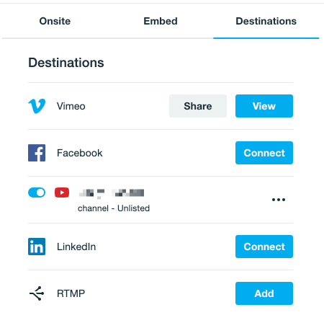Connect the Facebook destination
This screenshot has width=324, height=328.
click(x=264, y=153)
